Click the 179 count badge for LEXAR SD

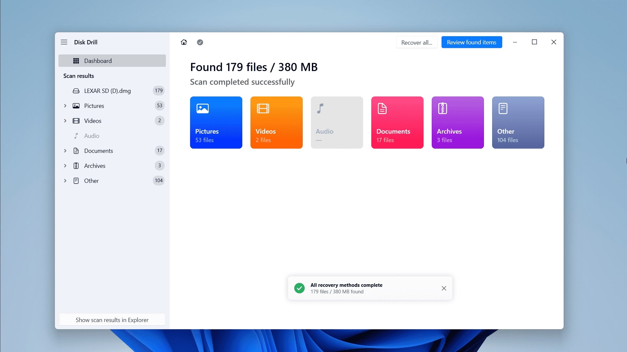click(x=159, y=91)
